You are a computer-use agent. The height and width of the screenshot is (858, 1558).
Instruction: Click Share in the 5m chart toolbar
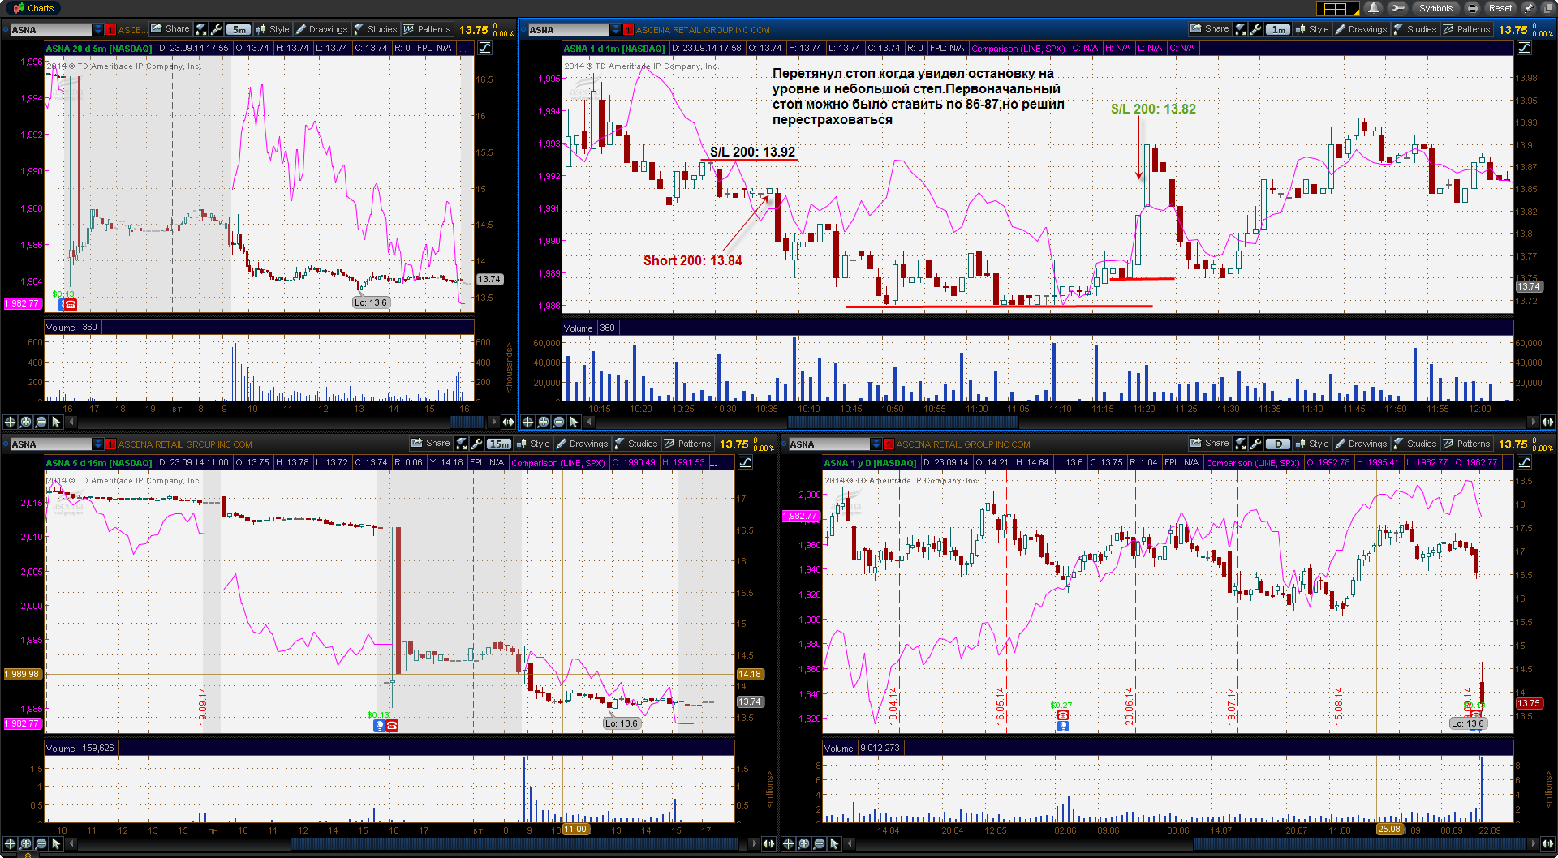pyautogui.click(x=170, y=29)
